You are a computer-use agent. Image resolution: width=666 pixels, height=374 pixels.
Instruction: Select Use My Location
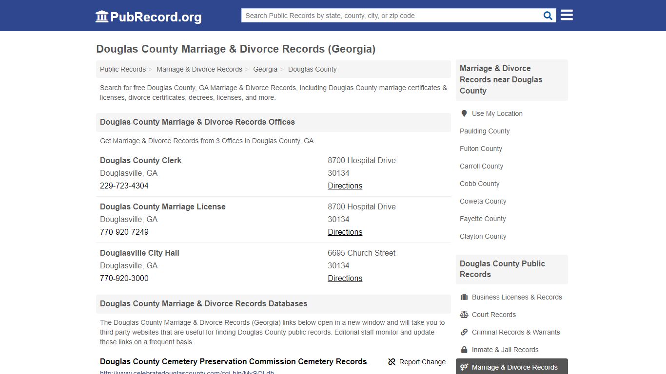(x=497, y=113)
